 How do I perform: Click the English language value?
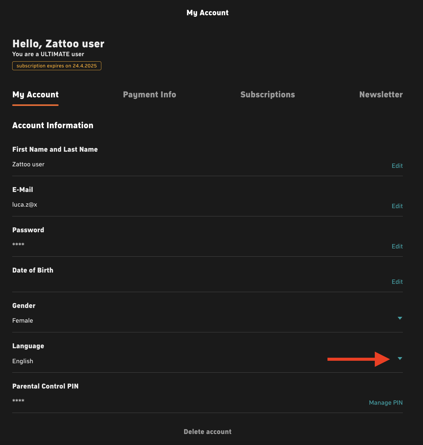click(23, 361)
